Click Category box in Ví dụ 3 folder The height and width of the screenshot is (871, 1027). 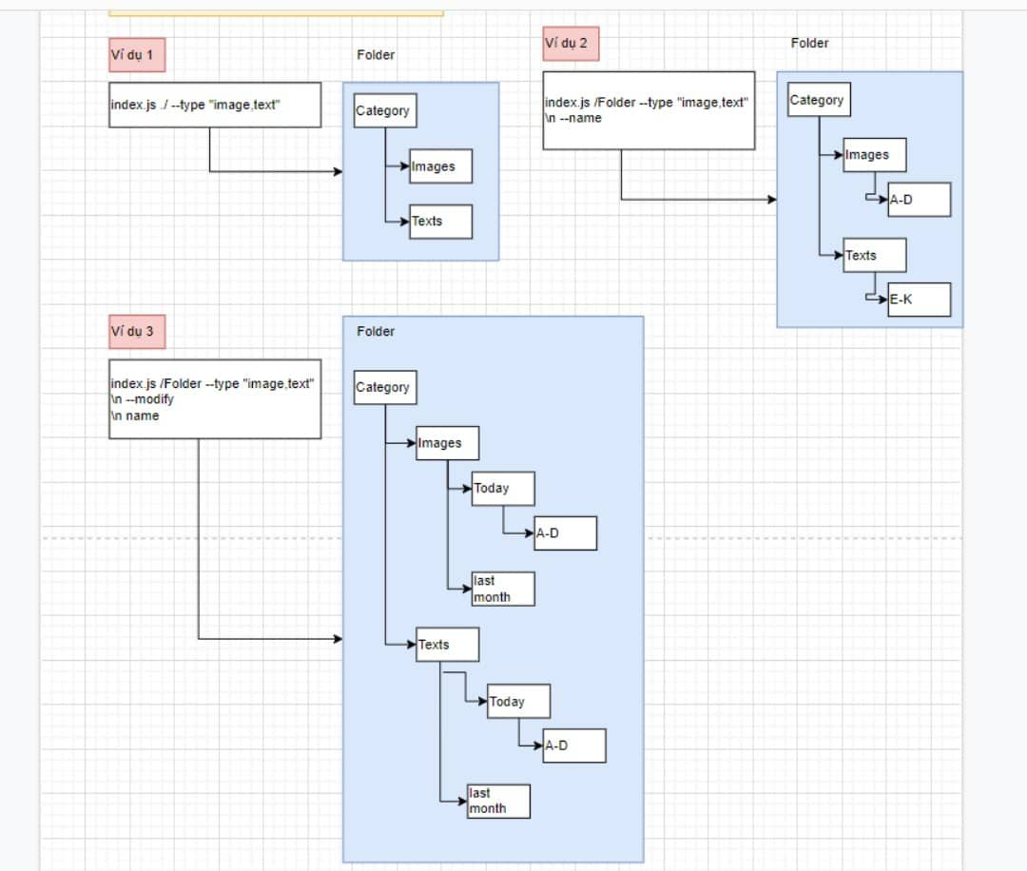(385, 387)
